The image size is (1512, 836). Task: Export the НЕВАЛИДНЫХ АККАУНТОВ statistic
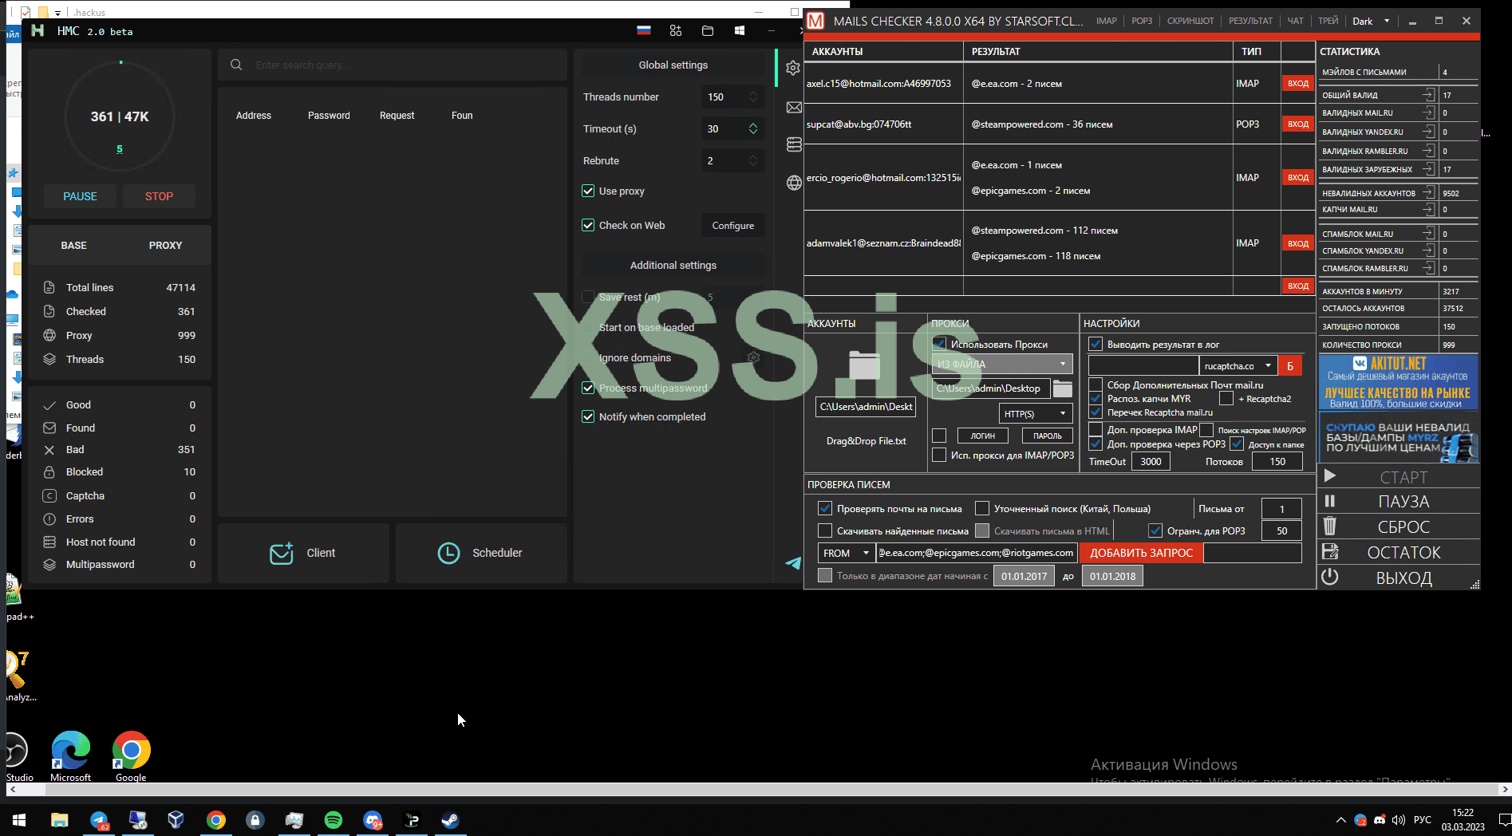point(1428,193)
